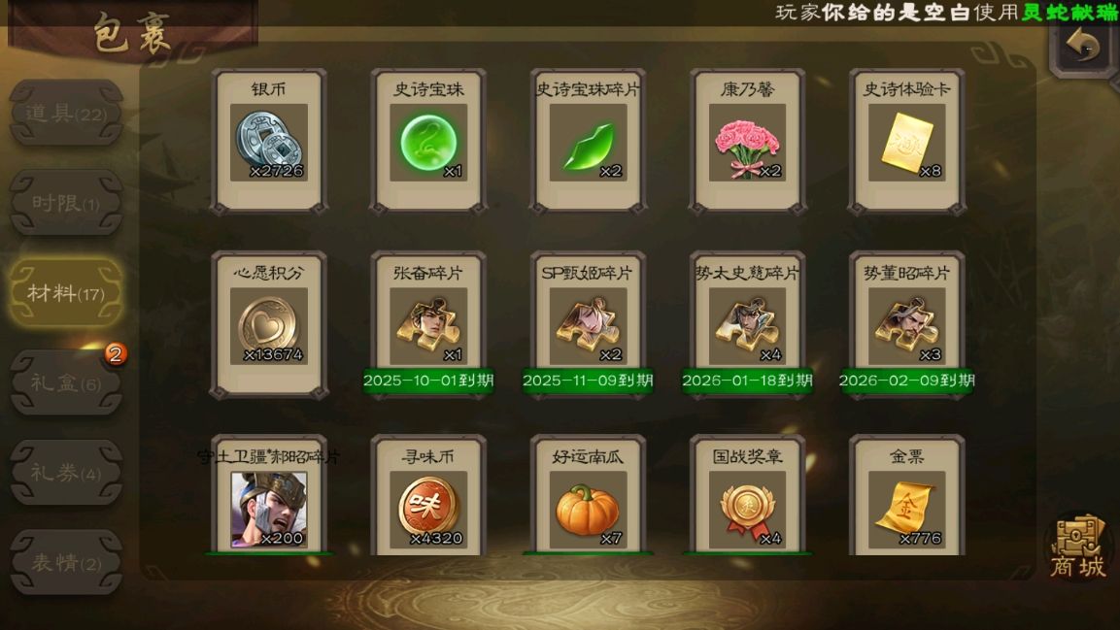Viewport: 1120px width, 630px height.
Task: Switch to the 道具(22) tab
Action: click(x=66, y=113)
